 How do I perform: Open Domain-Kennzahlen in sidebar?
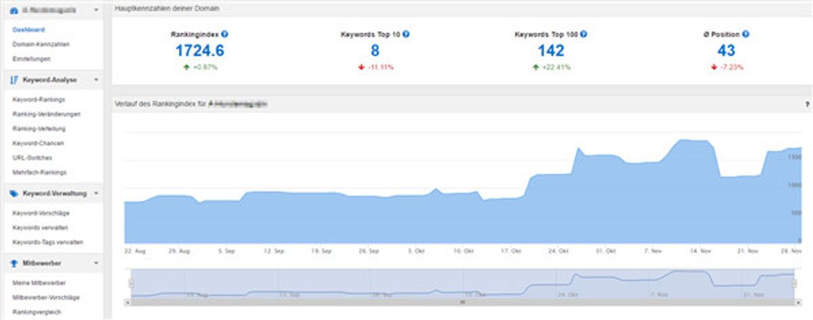tap(41, 44)
